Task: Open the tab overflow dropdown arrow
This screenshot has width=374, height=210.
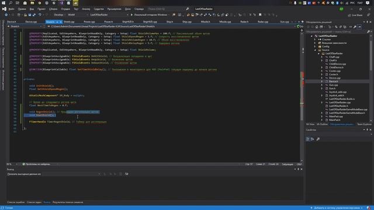Action: coord(299,22)
